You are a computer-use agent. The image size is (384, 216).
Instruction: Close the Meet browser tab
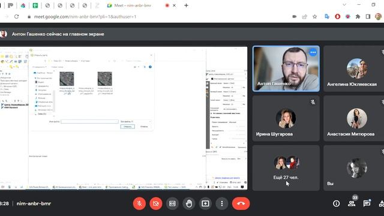click(174, 5)
